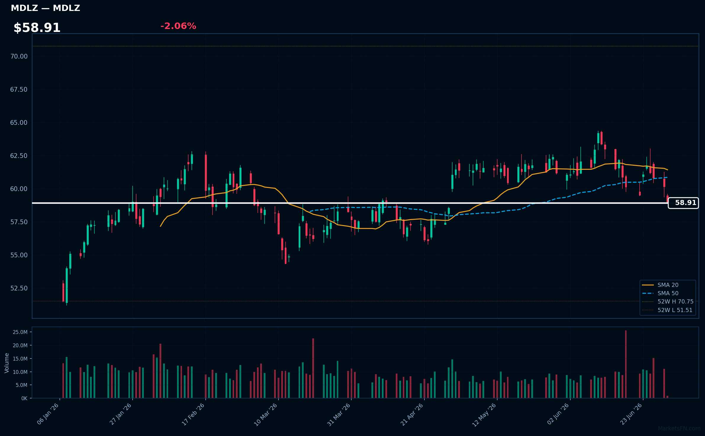
Task: Click the 60.00 price axis label
Action: tap(19, 189)
